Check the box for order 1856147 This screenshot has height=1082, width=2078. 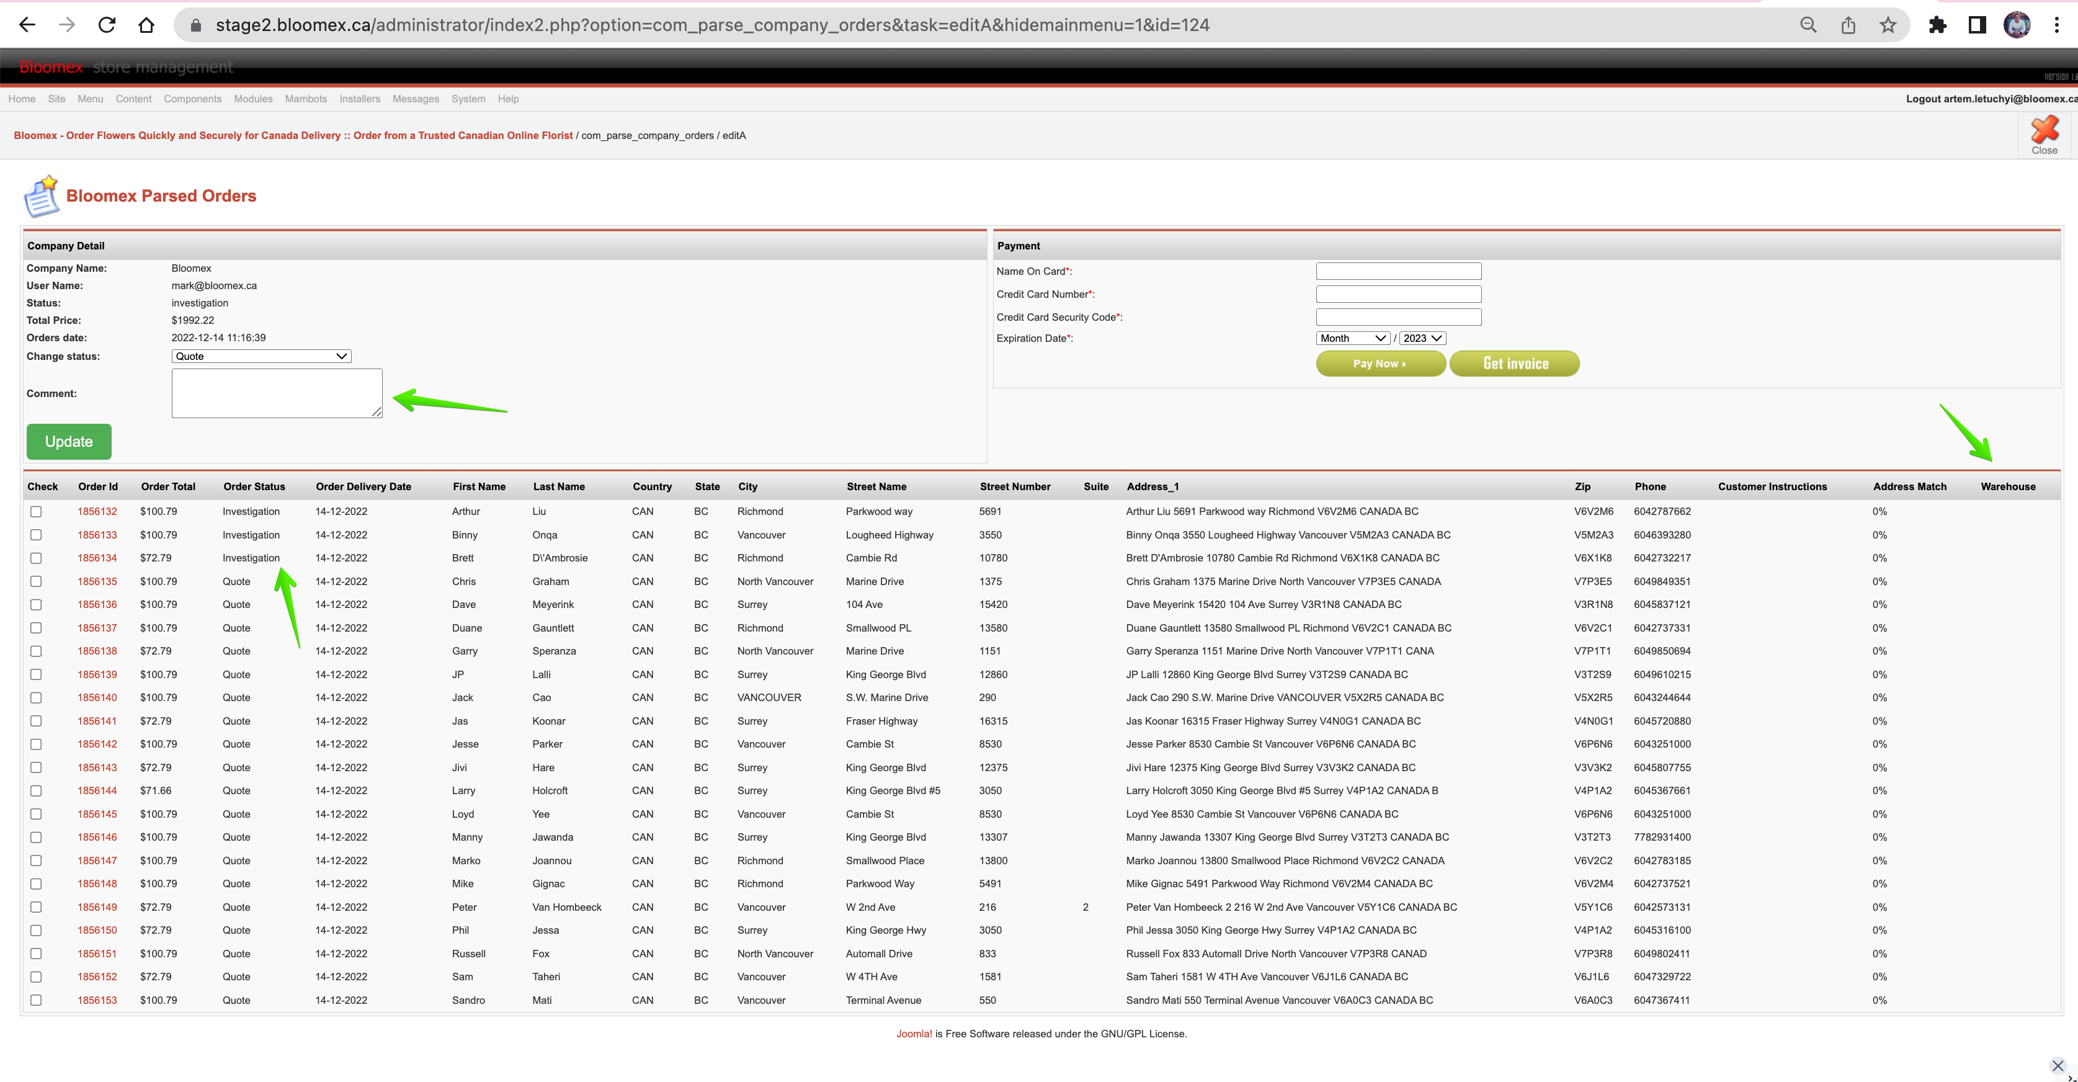pos(37,861)
